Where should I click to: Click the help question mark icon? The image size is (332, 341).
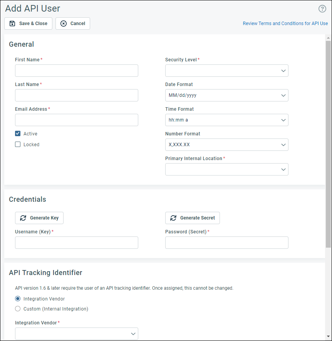[x=322, y=9]
